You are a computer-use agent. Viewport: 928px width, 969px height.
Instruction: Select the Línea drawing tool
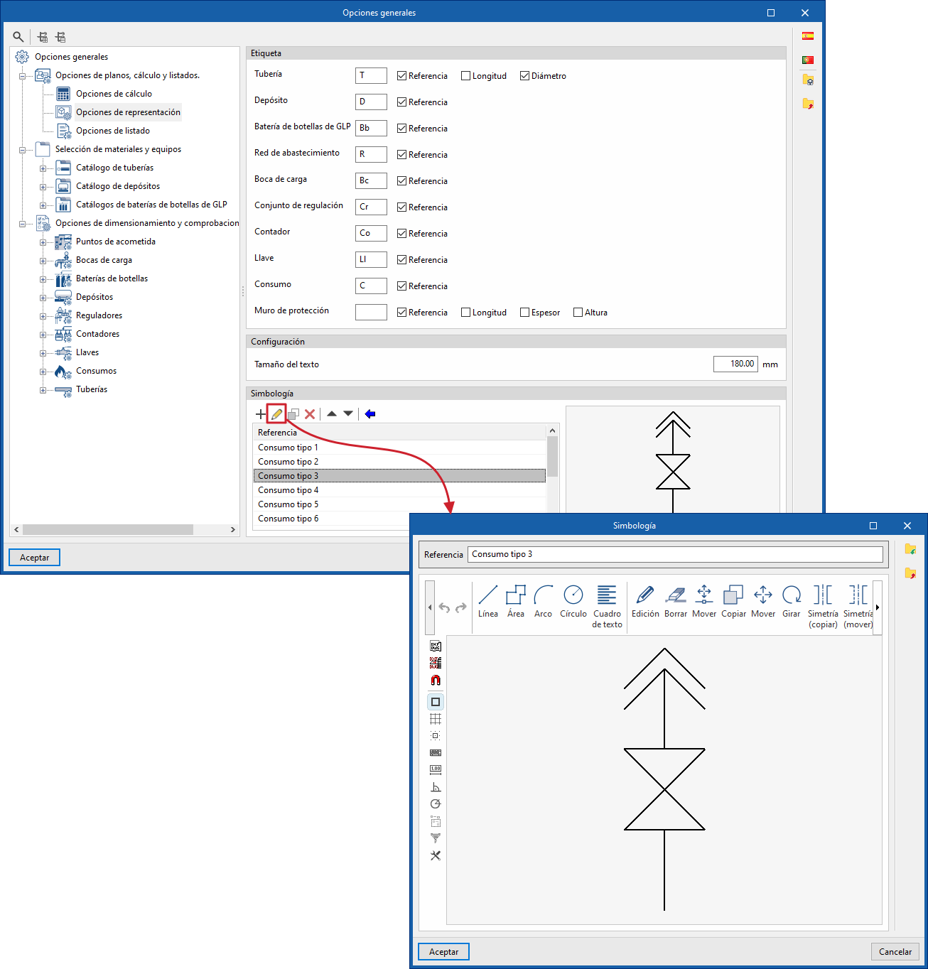click(487, 601)
